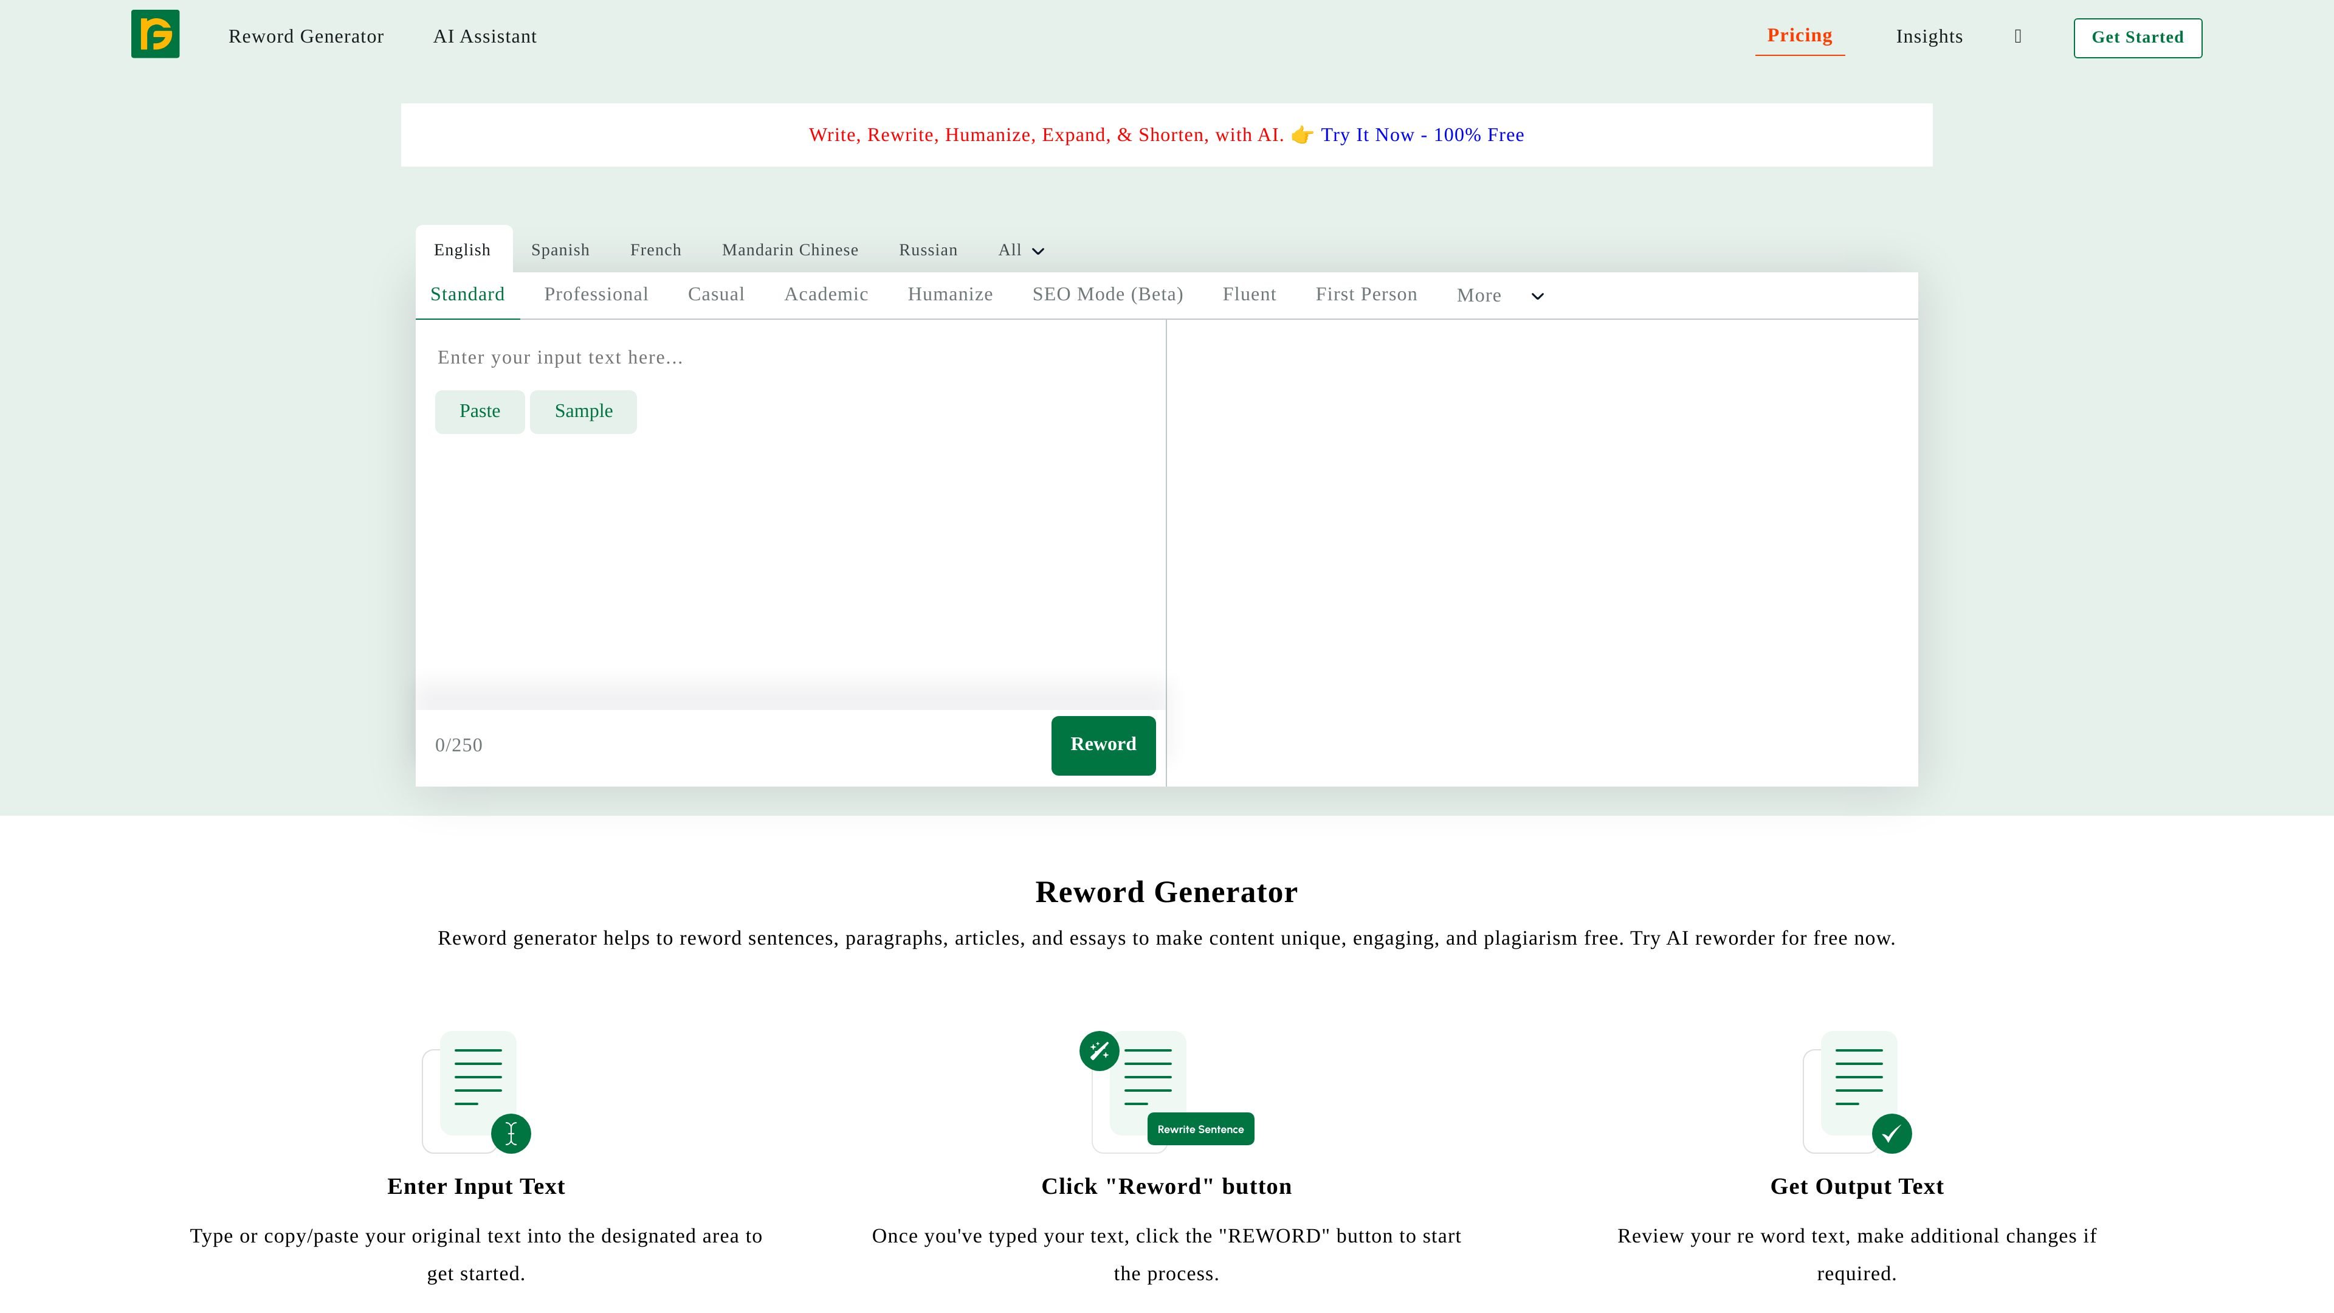This screenshot has width=2334, height=1313.
Task: Click the Sample button
Action: pyautogui.click(x=583, y=412)
